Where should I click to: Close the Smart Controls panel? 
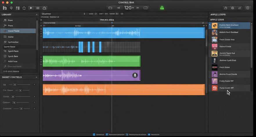coord(36,77)
